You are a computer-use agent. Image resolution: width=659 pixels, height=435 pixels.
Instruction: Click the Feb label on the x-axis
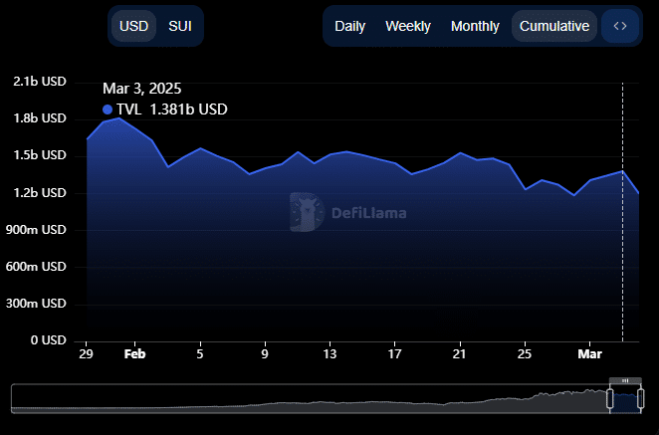(x=135, y=354)
